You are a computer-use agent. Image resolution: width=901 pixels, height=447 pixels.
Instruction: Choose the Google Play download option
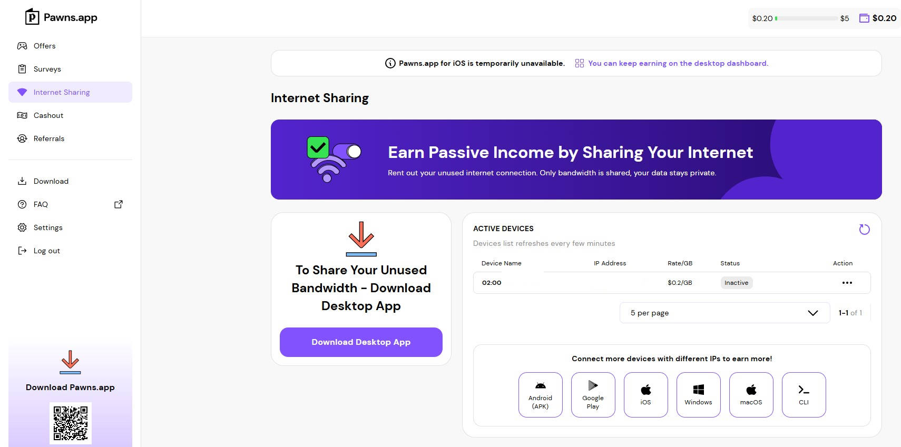click(593, 395)
